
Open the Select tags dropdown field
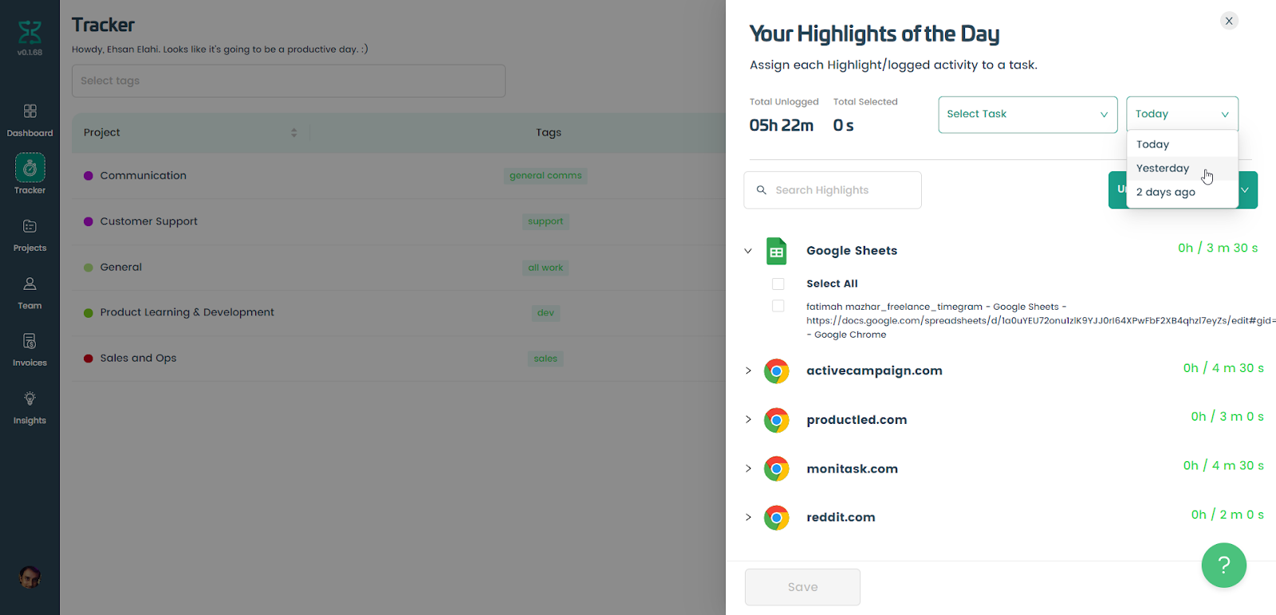click(289, 80)
